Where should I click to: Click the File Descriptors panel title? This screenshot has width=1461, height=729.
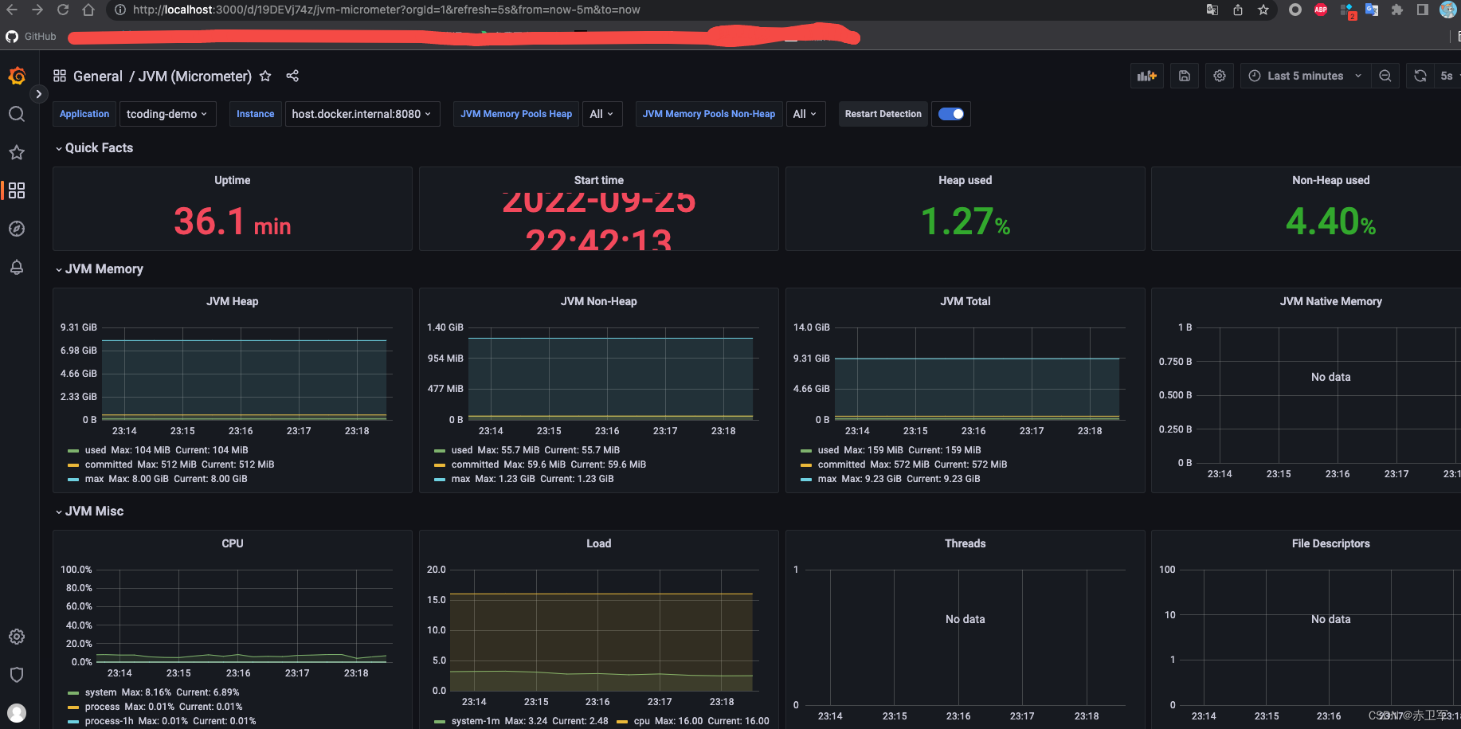click(x=1331, y=543)
